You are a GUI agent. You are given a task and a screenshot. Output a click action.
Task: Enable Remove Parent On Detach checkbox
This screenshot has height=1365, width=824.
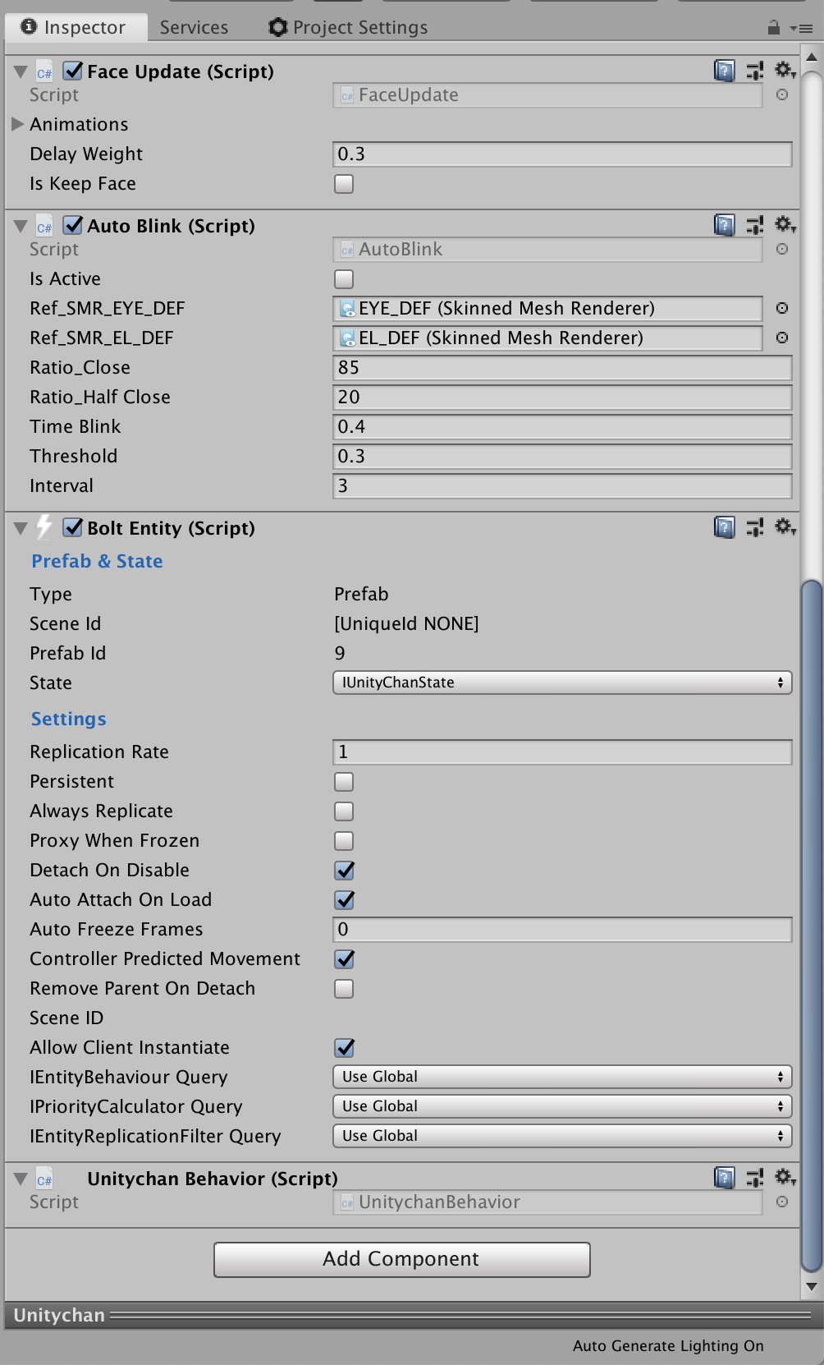coord(344,989)
